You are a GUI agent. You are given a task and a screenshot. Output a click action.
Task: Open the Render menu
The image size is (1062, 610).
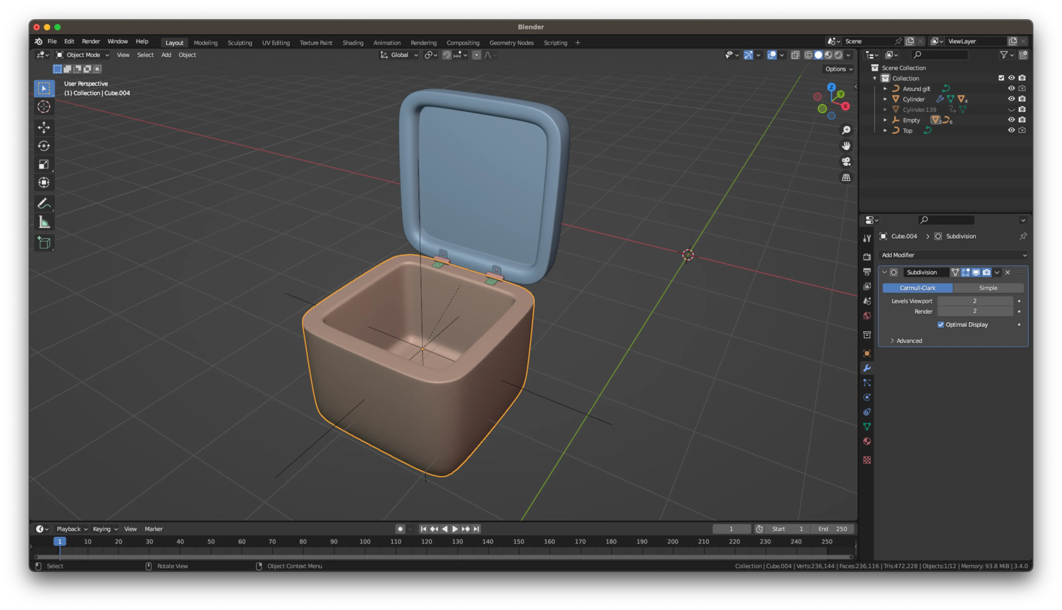(91, 42)
